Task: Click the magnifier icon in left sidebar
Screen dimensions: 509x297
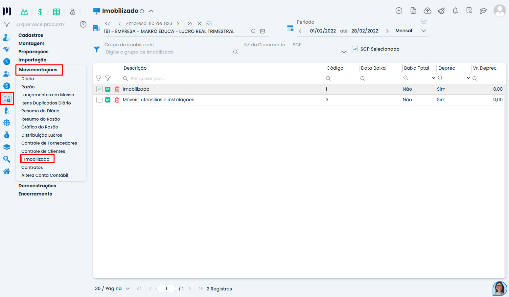Action: click(x=7, y=159)
